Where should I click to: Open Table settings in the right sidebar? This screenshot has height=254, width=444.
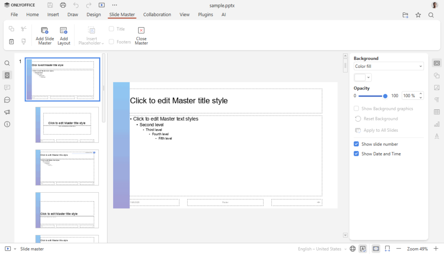tap(437, 112)
